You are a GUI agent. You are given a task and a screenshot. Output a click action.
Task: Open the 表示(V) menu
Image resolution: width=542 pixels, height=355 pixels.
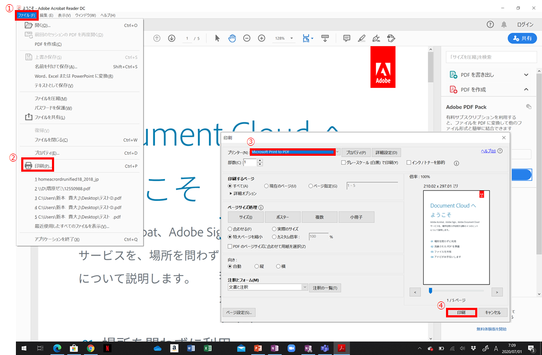click(64, 15)
